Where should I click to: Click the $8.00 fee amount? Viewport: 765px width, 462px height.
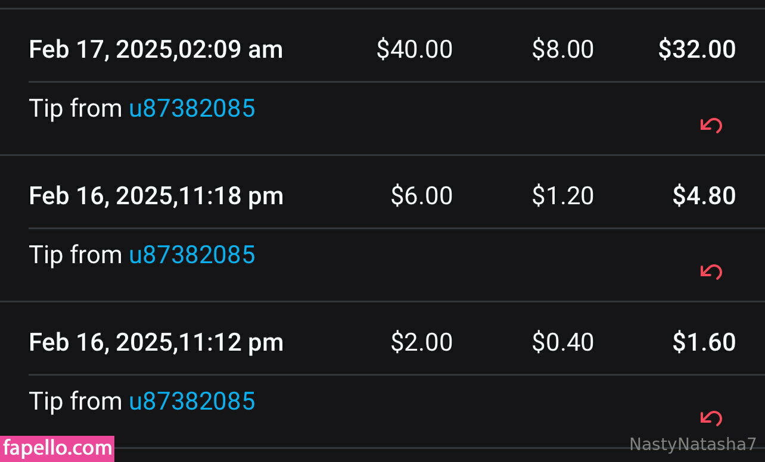coord(562,49)
